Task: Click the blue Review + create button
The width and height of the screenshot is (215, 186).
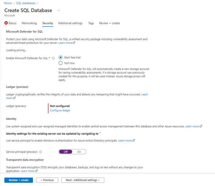Action: (19, 180)
